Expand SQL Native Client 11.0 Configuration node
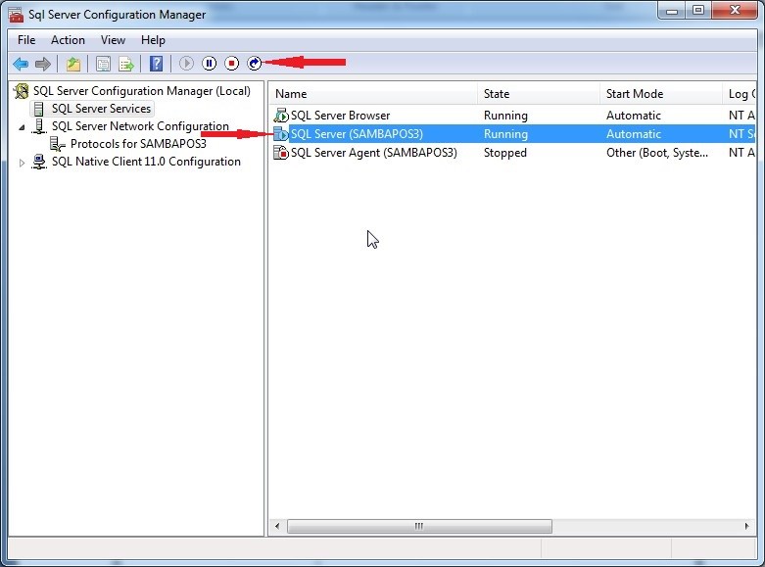The image size is (765, 567). tap(22, 163)
